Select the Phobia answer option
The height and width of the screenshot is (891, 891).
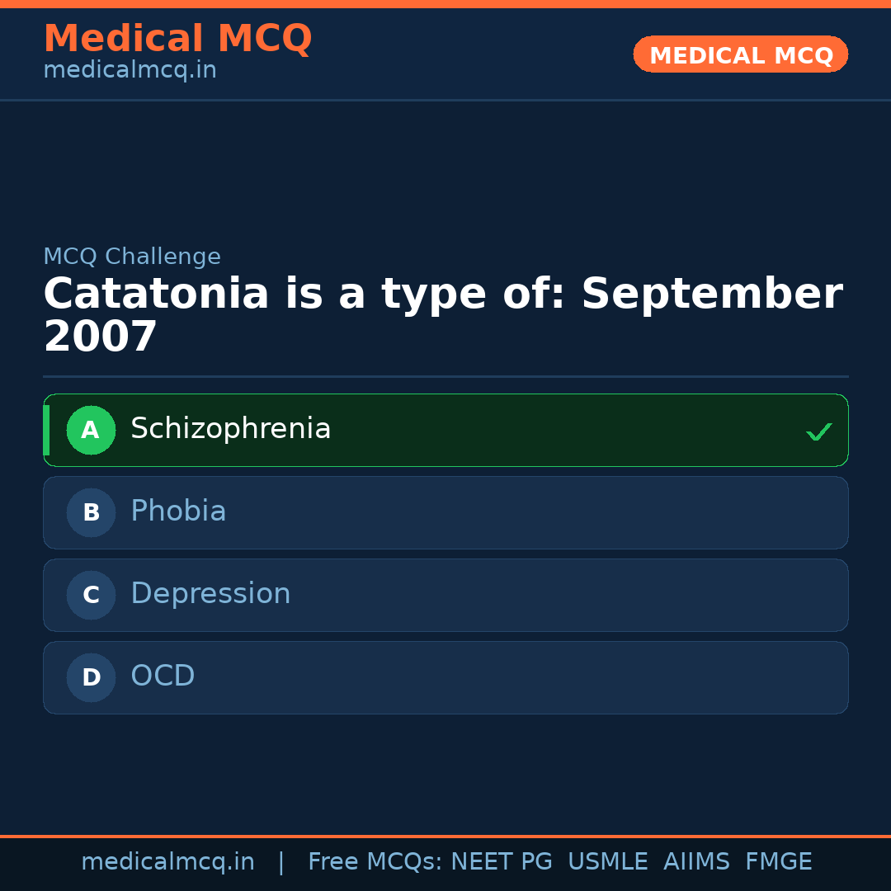[x=445, y=512]
